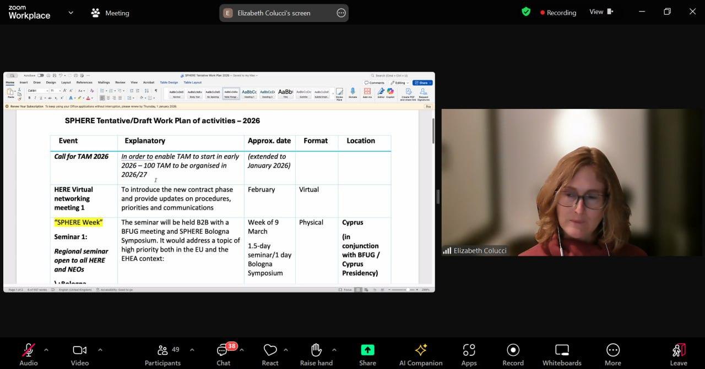This screenshot has height=369, width=705.
Task: Click the divider between share and video
Action: coord(438,196)
